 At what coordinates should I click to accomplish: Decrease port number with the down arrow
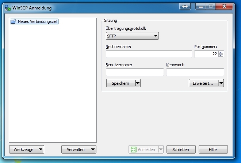[221, 56]
